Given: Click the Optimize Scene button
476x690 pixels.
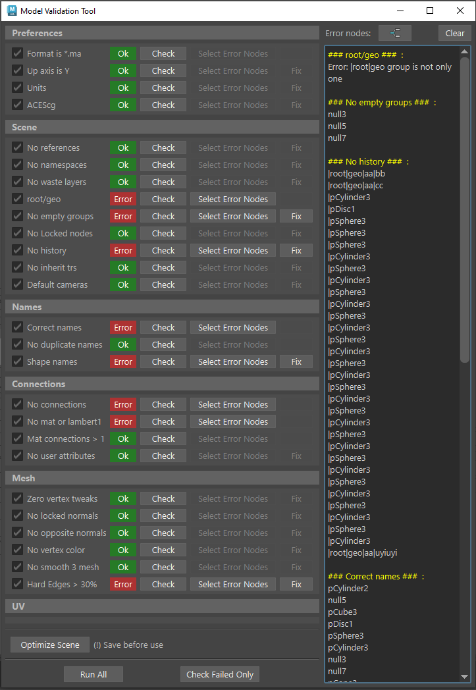Looking at the screenshot, I should click(50, 645).
